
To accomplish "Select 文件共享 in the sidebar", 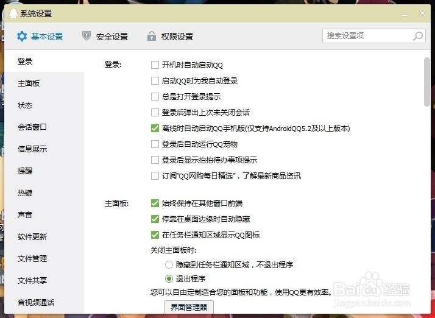I will coord(44,281).
